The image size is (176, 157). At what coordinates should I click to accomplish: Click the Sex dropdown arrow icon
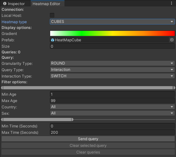point(172,113)
